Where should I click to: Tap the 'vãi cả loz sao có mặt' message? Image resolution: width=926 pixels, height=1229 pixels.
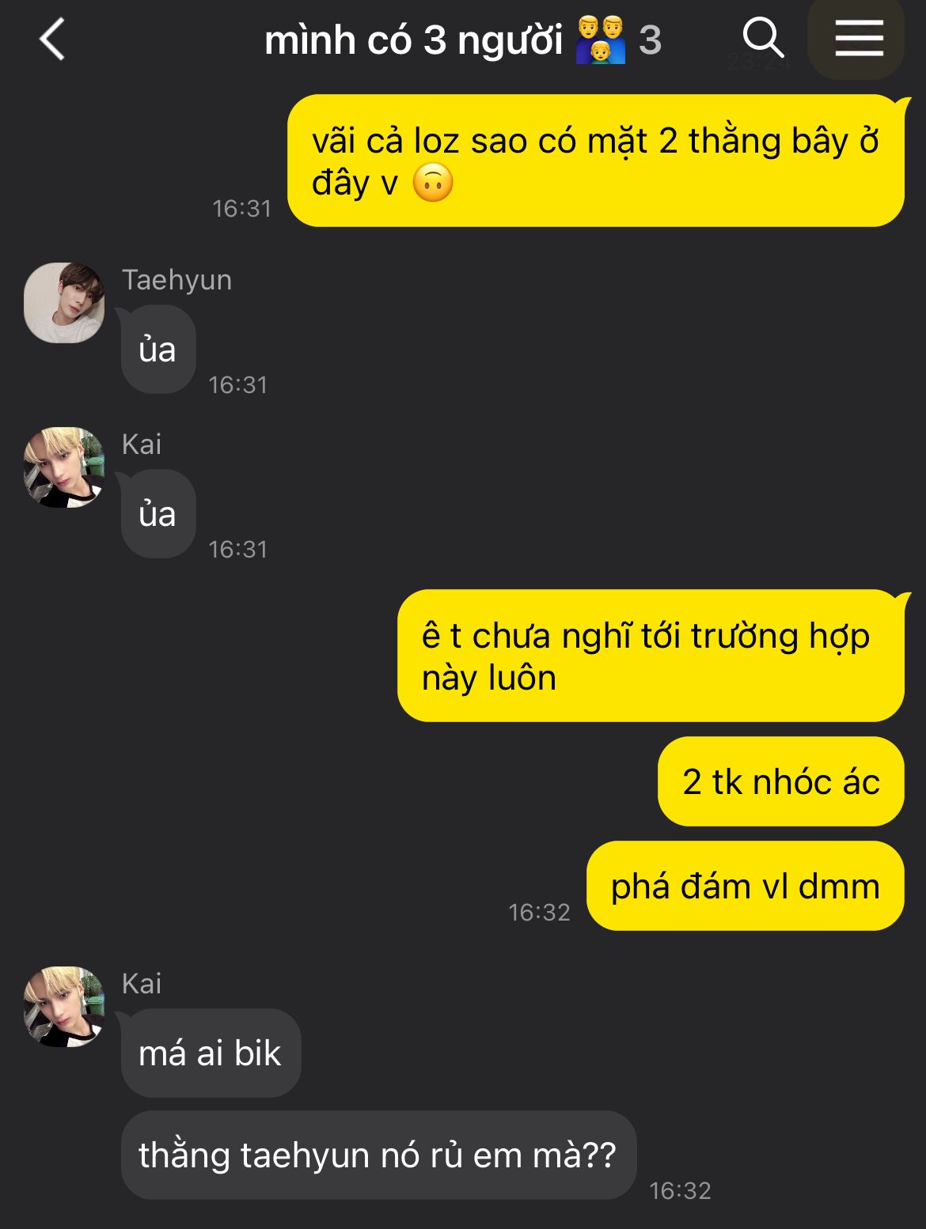tap(595, 161)
